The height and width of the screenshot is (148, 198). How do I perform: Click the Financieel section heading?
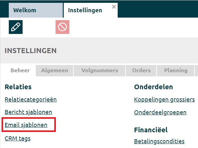pyautogui.click(x=151, y=129)
